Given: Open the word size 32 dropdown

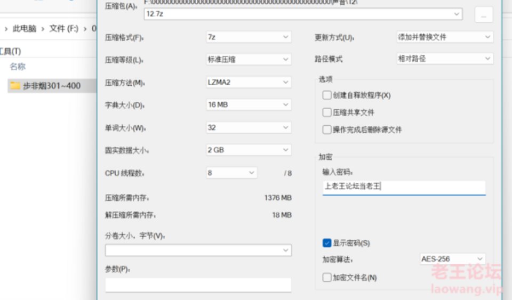Looking at the screenshot, I should 249,127.
